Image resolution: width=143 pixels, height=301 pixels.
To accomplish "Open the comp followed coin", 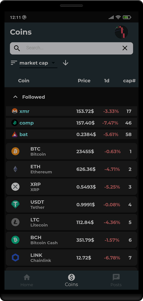I will [71, 123].
